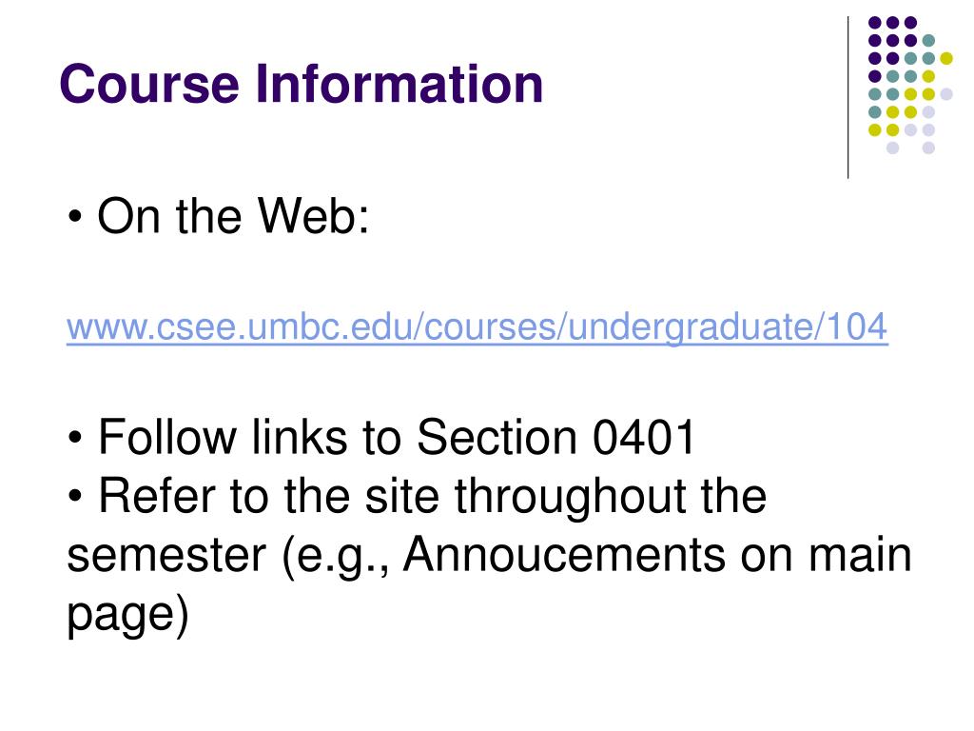Click the word "Information" in the title
The image size is (974, 731).
(399, 84)
